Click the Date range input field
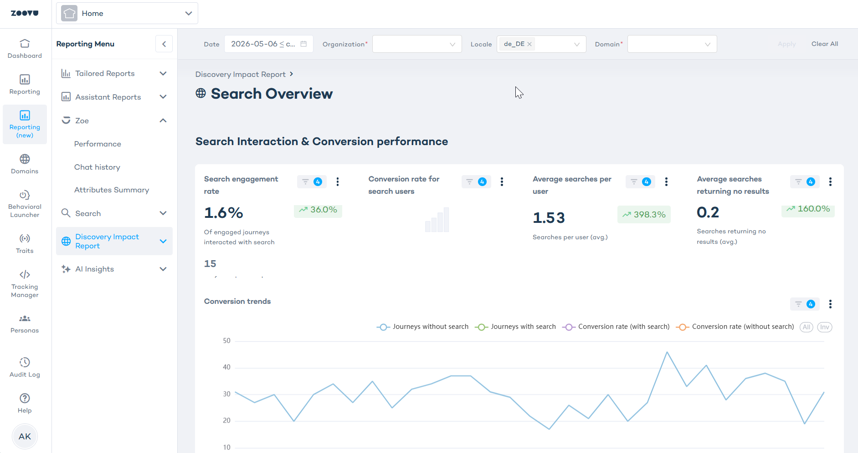858x453 pixels. [x=269, y=44]
